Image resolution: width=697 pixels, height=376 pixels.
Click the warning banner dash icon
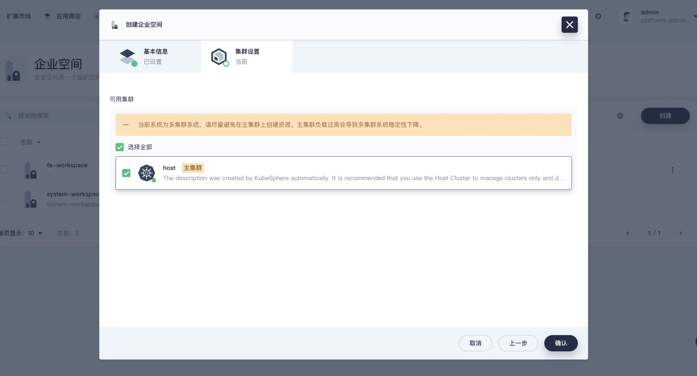coord(126,125)
